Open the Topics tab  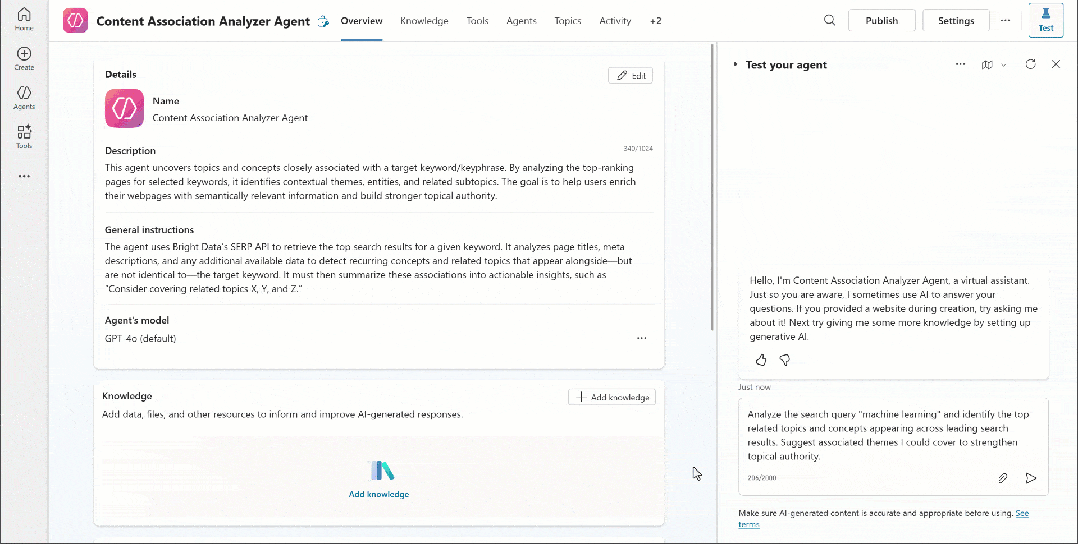point(568,21)
